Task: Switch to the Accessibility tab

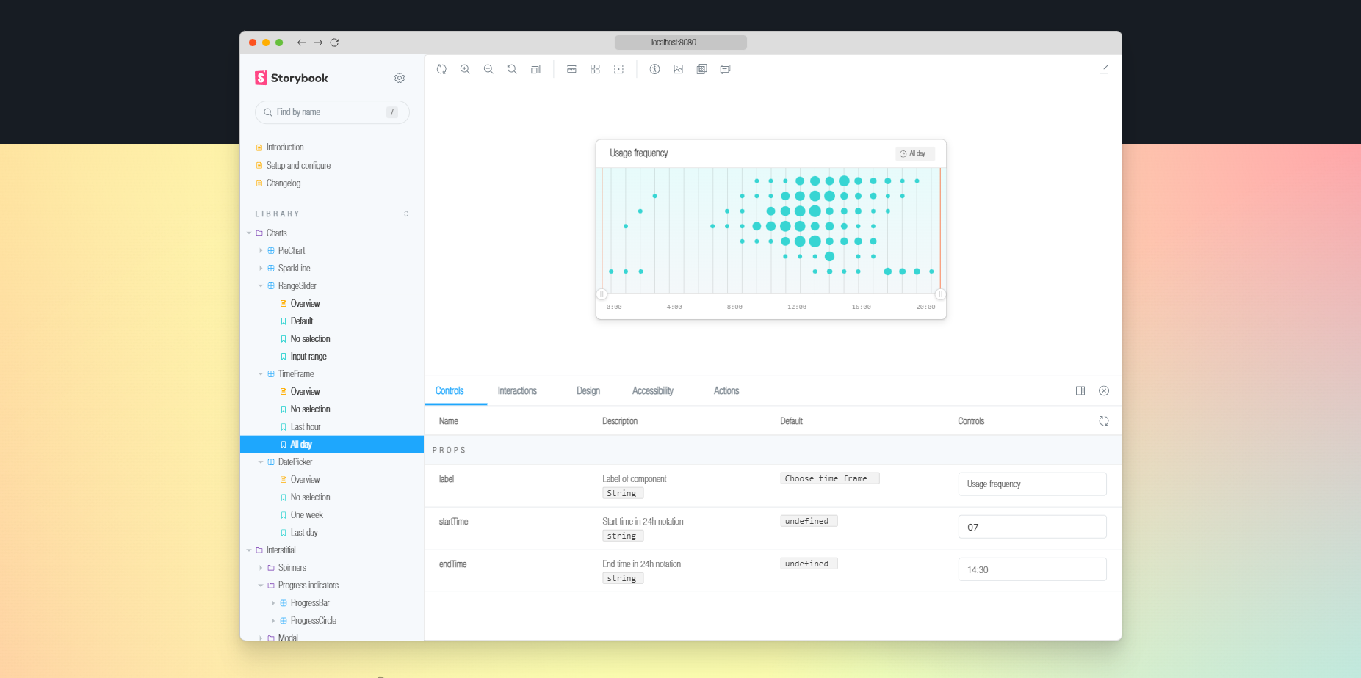Action: pyautogui.click(x=652, y=391)
